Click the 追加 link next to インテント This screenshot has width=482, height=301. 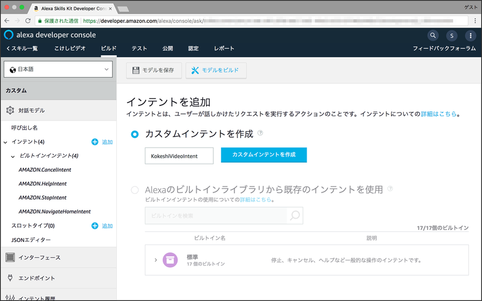pos(107,142)
